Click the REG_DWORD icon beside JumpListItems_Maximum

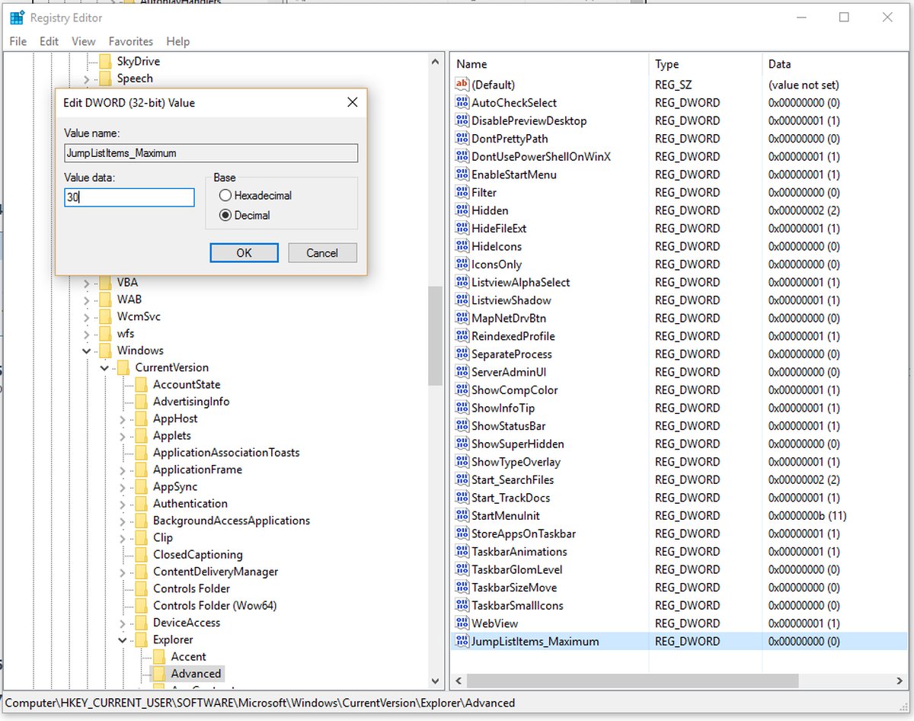[462, 641]
